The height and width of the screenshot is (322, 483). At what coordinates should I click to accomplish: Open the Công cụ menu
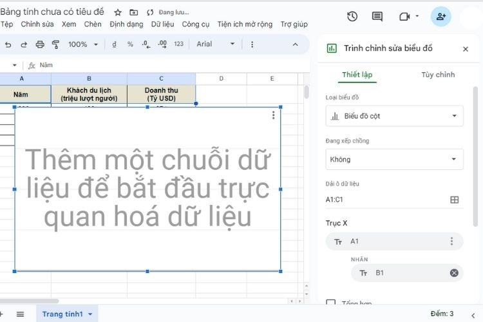point(196,24)
